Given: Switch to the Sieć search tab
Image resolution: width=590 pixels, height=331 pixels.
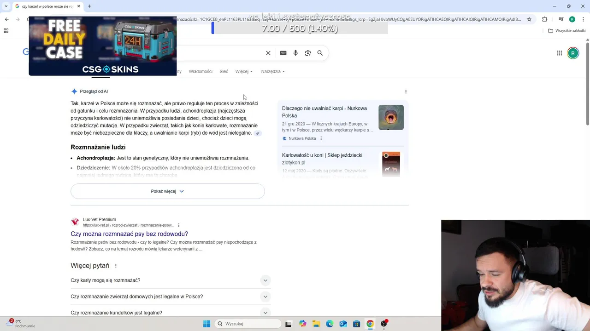Looking at the screenshot, I should [224, 71].
